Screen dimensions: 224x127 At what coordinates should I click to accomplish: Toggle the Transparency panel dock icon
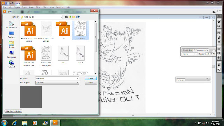pyautogui.click(x=219, y=58)
